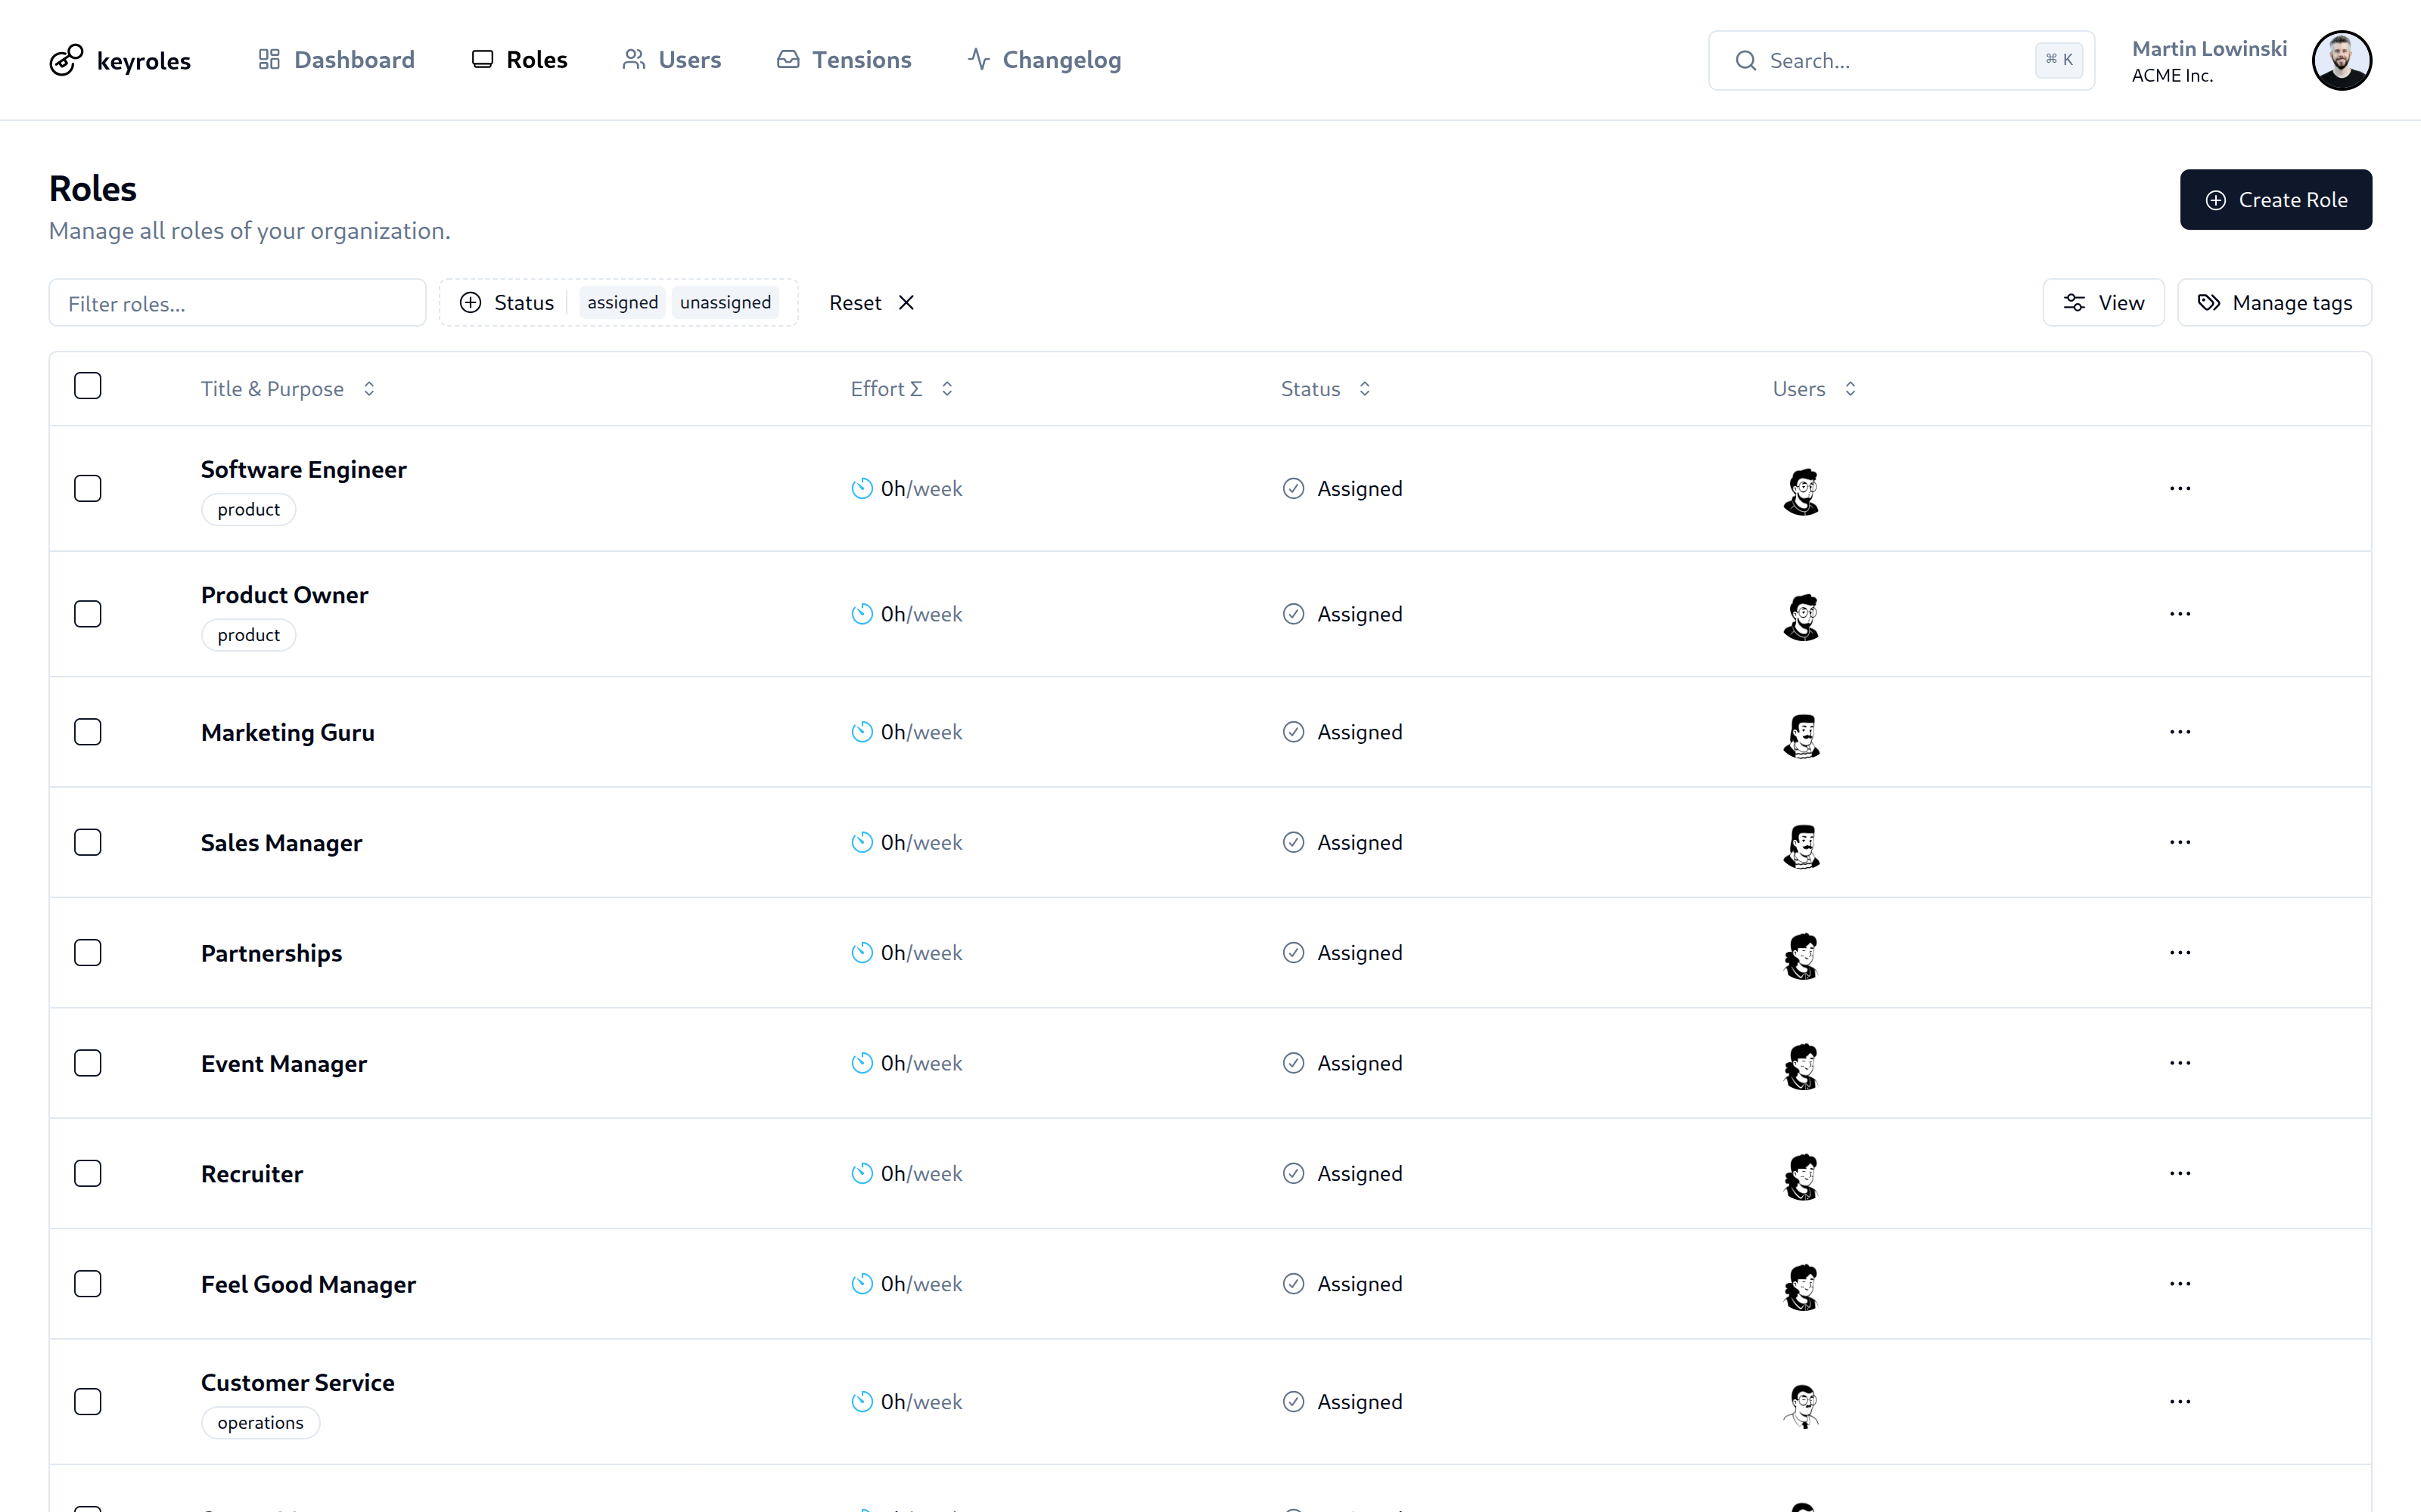Select the Event Manager row checkbox
Viewport: 2421px width, 1512px height.
pyautogui.click(x=88, y=1063)
